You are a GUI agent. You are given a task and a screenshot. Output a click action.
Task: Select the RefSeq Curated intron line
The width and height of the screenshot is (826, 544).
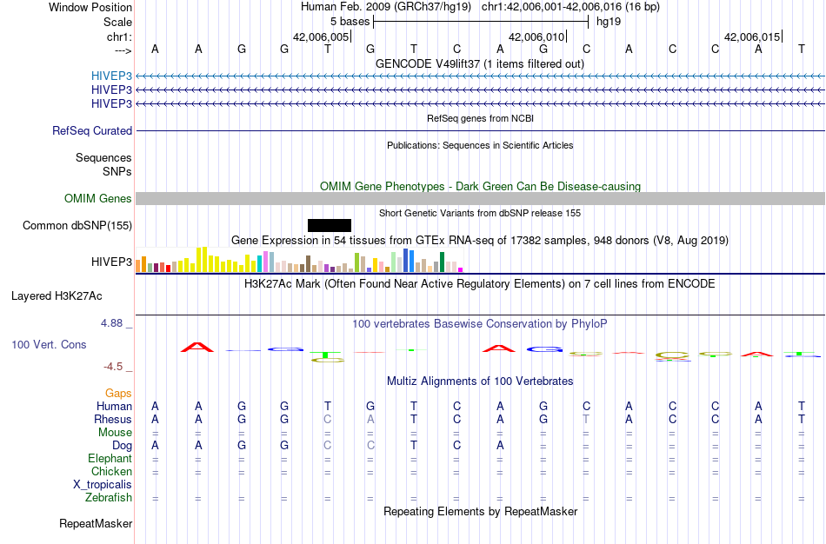(481, 130)
